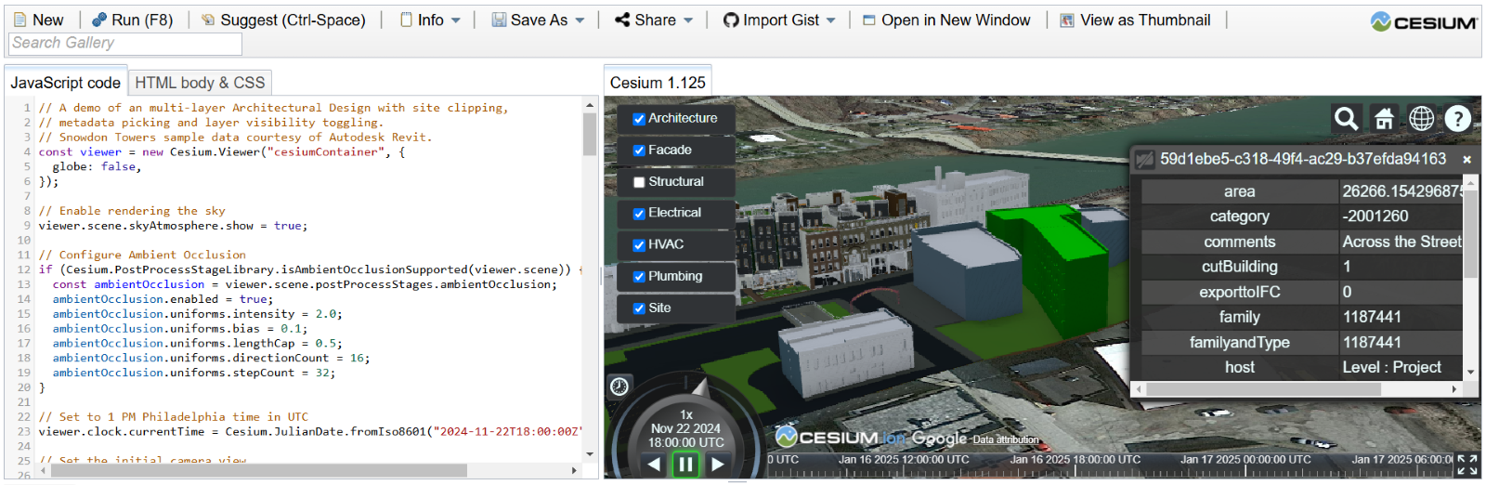Click the code editor horizontal scrollbar
Image resolution: width=1486 pixels, height=485 pixels.
(x=259, y=470)
